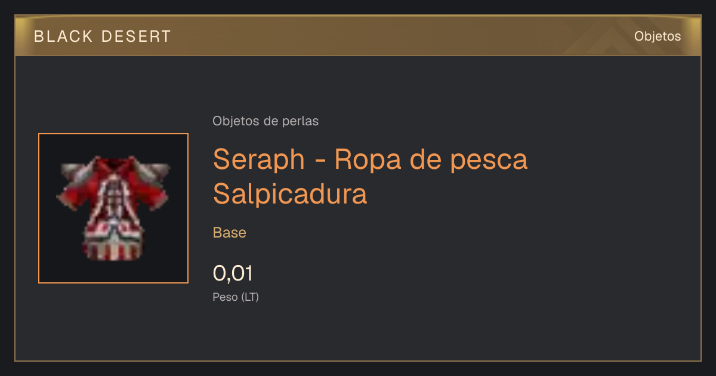
Task: Click the gold header banner bar
Action: (x=358, y=36)
